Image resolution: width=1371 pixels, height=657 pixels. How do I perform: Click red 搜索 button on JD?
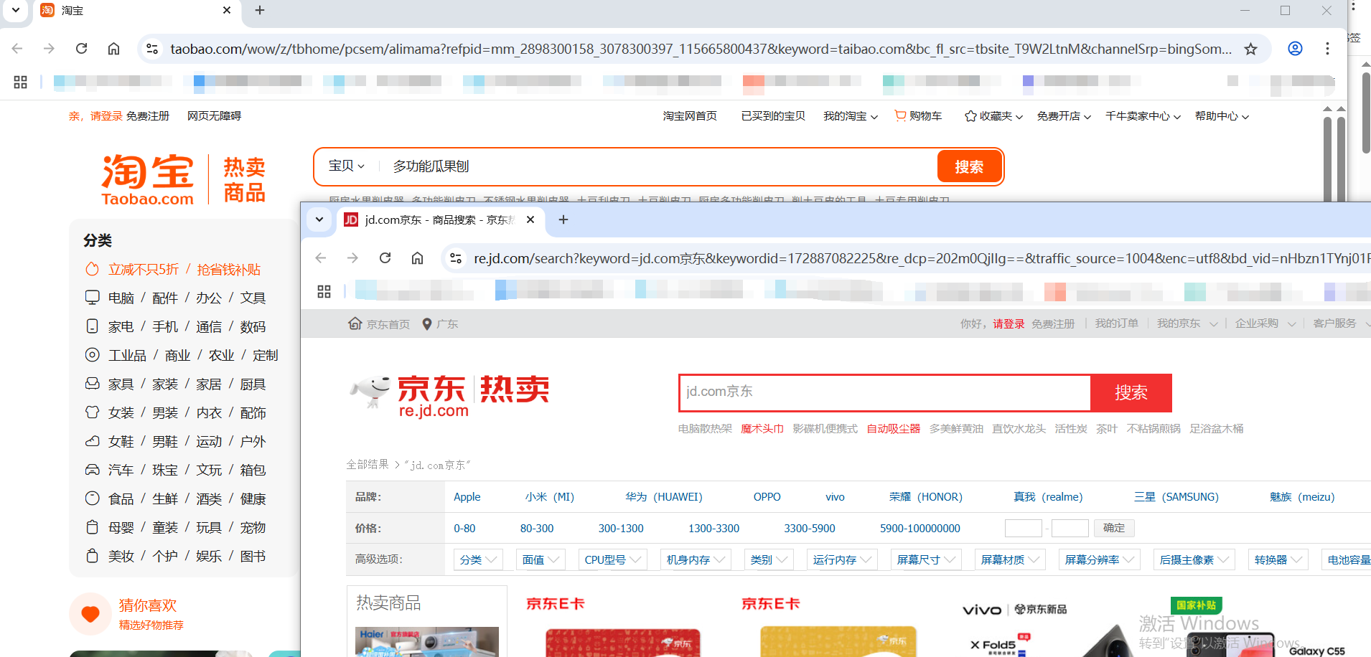(x=1131, y=393)
